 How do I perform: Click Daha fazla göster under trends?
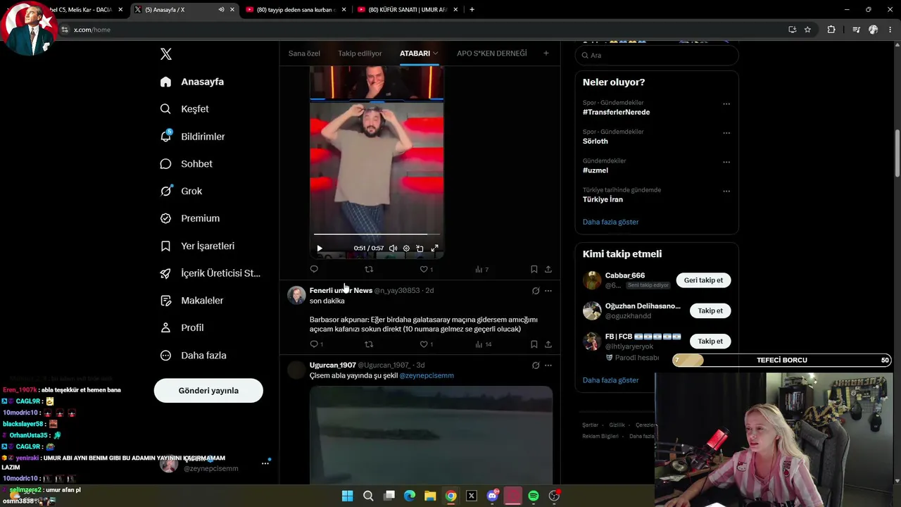(x=610, y=222)
